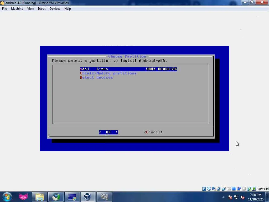Click the network adapters status icon

point(219,189)
